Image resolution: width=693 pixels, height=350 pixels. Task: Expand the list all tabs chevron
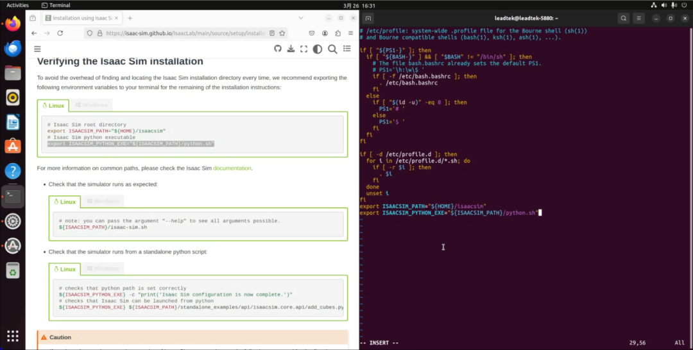301,18
